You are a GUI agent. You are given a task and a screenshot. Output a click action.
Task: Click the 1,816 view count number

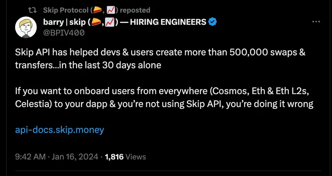[114, 157]
